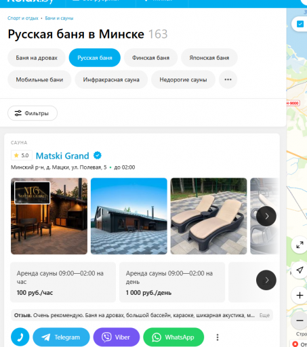Open the night terrace photo with the MG logo
Screen dimensions: 307x347
click(49, 216)
